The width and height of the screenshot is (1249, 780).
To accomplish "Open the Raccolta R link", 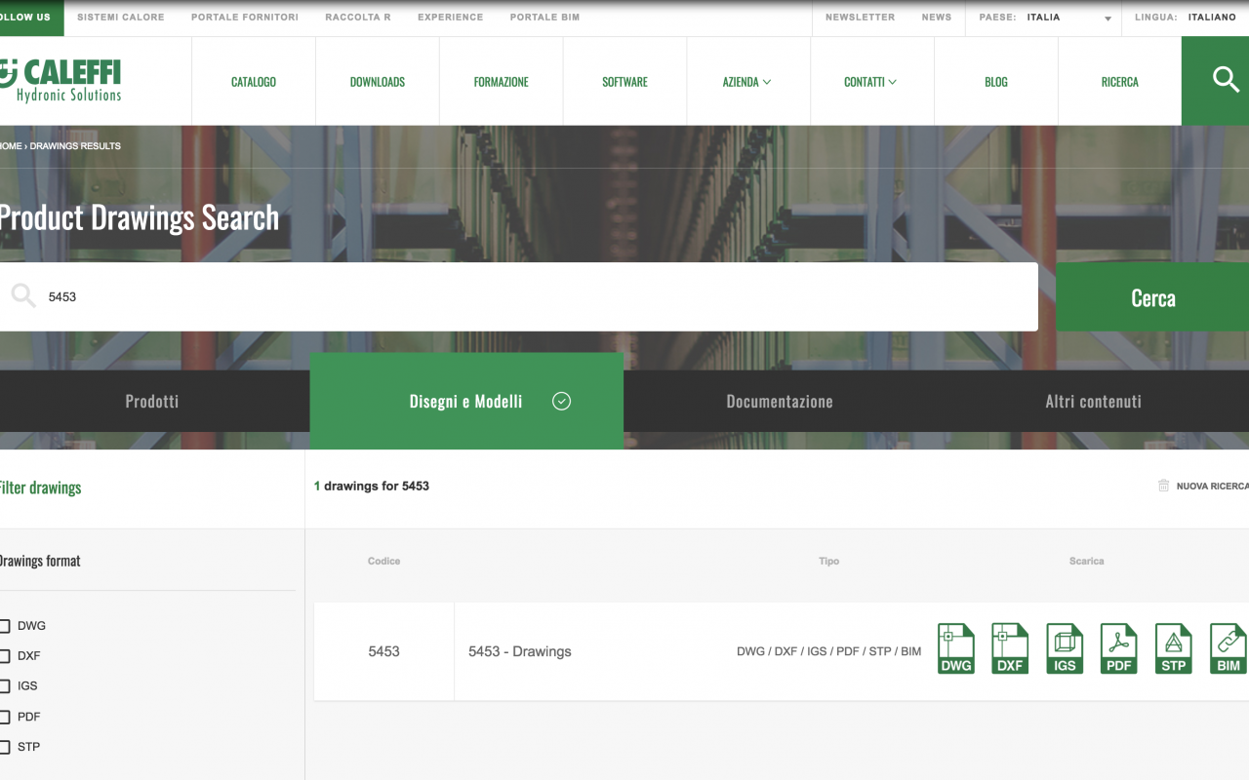I will 358,18.
